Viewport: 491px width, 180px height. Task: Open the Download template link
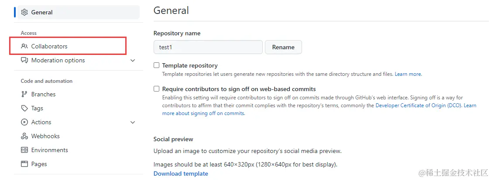click(181, 173)
